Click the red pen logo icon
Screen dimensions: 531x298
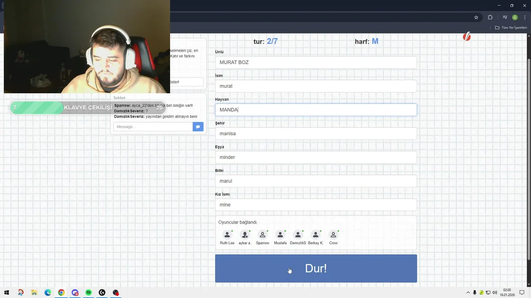click(467, 37)
